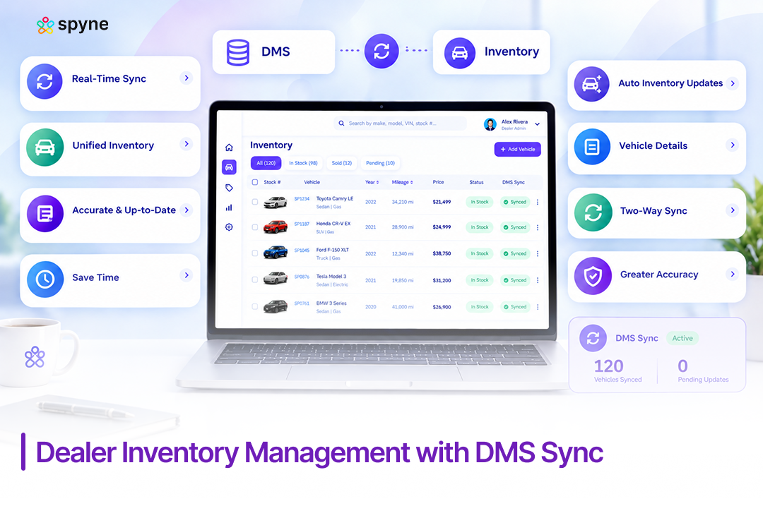Click the Active status badge in DMS Sync
Image resolution: width=763 pixels, height=518 pixels.
click(x=682, y=338)
